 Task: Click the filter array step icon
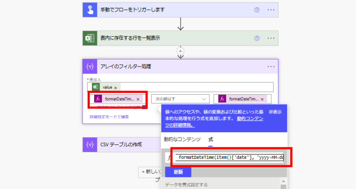click(x=90, y=66)
